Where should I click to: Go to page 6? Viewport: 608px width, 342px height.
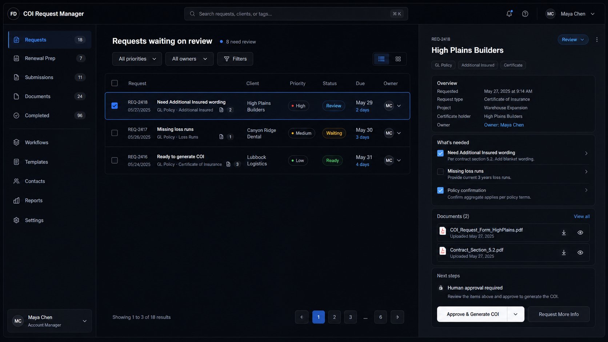[381, 317]
